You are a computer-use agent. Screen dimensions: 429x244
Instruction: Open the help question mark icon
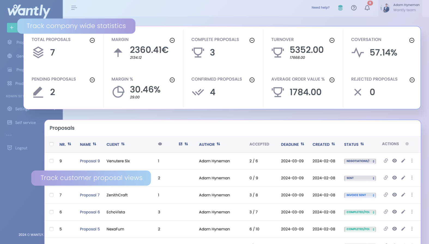(x=354, y=8)
